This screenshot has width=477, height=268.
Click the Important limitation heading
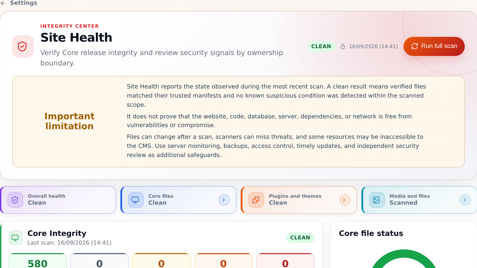coord(70,121)
